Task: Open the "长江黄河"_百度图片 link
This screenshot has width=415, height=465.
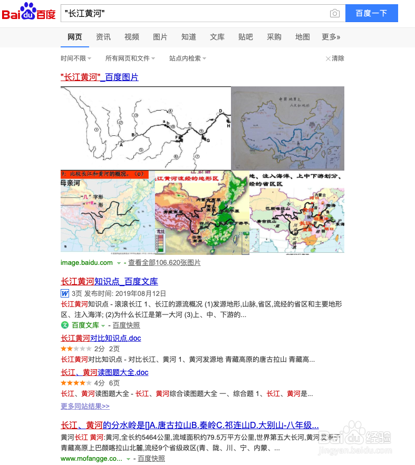Action: [100, 77]
